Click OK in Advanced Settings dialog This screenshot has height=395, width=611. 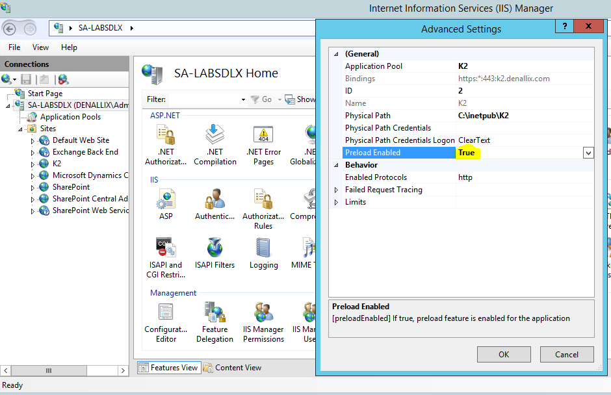(x=504, y=355)
